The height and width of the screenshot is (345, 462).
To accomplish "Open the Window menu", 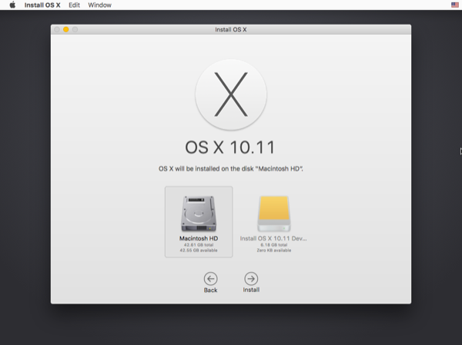I will (99, 5).
